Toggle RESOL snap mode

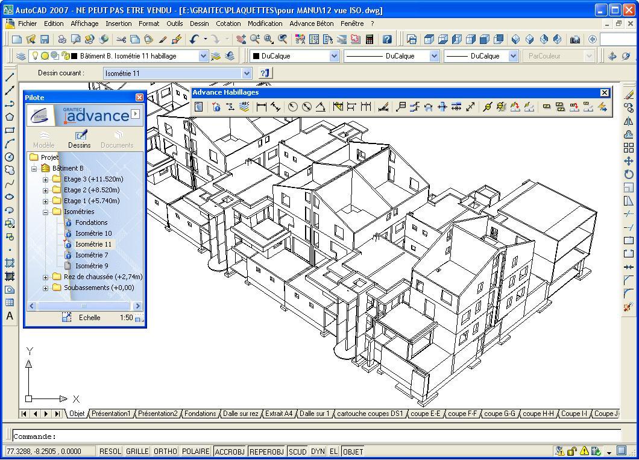pos(110,452)
